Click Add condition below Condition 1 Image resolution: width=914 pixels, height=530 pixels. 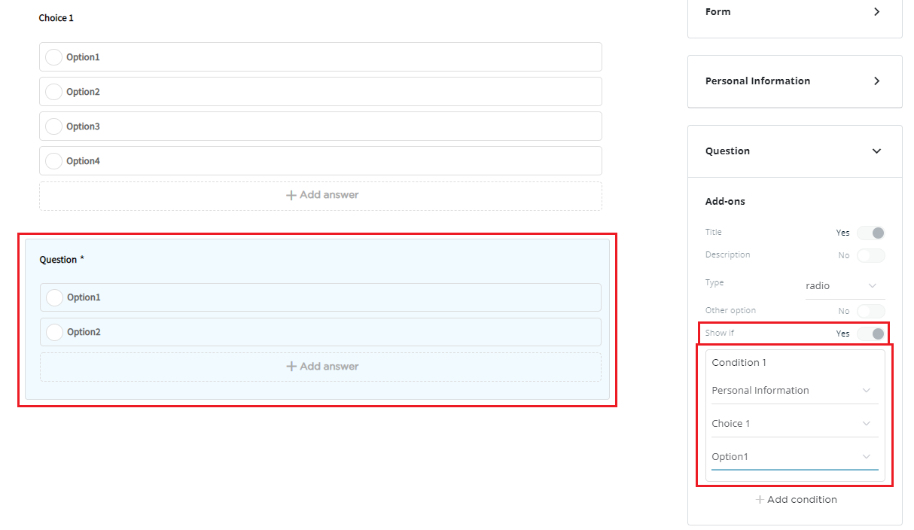796,500
